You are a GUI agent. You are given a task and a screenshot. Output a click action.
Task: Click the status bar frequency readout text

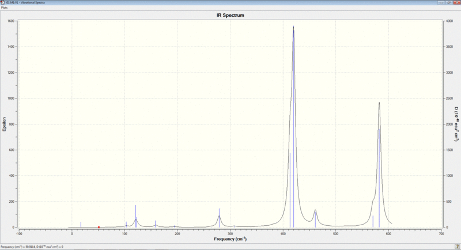(32, 247)
